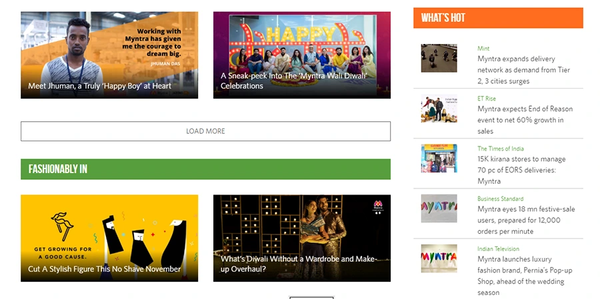Open 'Myntra launches luxury fashion brand' headline

pos(525,270)
